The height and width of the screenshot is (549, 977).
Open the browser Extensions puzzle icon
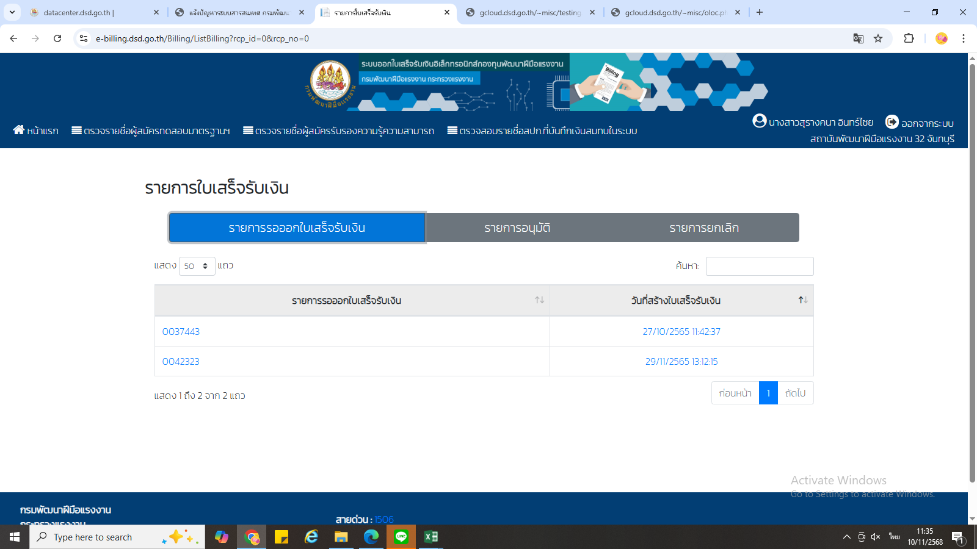tap(909, 38)
